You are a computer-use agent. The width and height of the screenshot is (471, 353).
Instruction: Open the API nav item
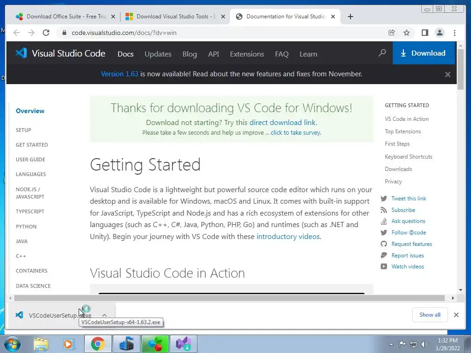coord(213,54)
